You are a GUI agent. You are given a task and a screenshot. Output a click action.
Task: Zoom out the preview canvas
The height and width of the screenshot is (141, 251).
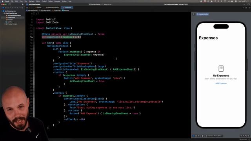tap(241, 136)
